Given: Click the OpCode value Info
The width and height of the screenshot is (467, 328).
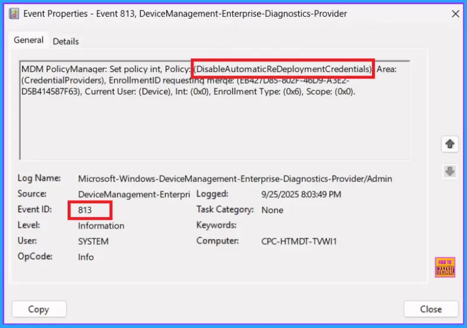Looking at the screenshot, I should click(86, 257).
